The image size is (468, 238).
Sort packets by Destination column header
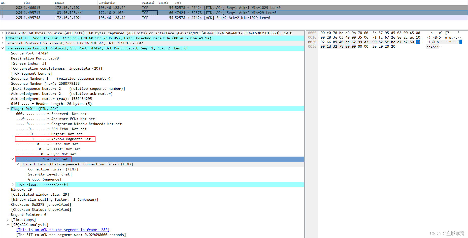pyautogui.click(x=119, y=3)
